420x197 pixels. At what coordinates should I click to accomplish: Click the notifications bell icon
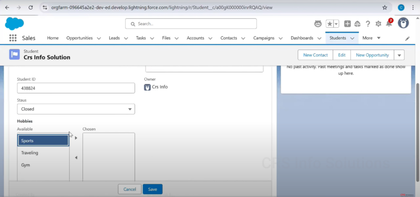388,24
